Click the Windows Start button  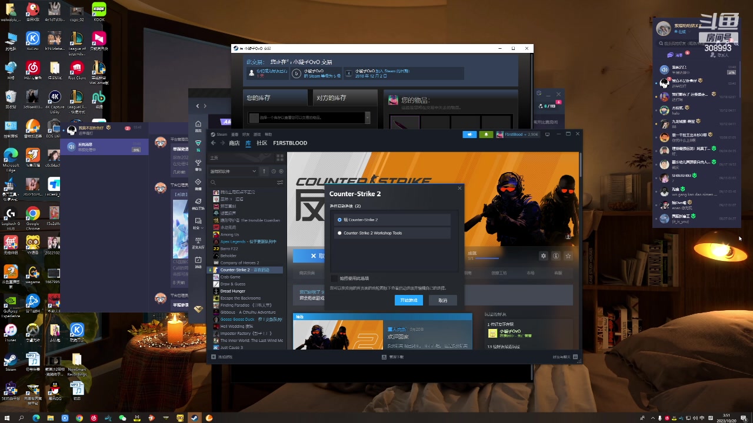point(6,418)
